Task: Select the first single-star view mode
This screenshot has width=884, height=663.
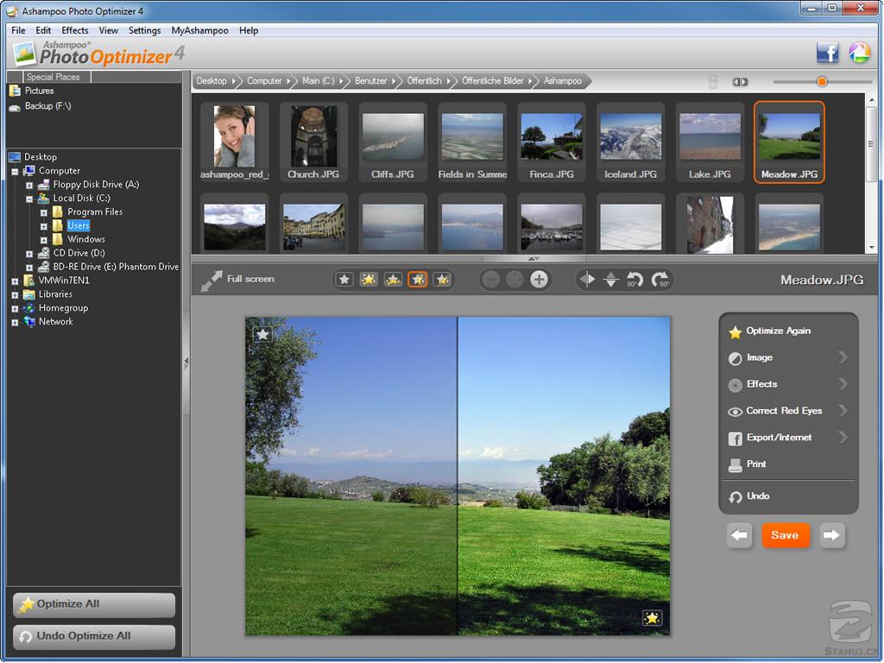Action: coord(344,280)
